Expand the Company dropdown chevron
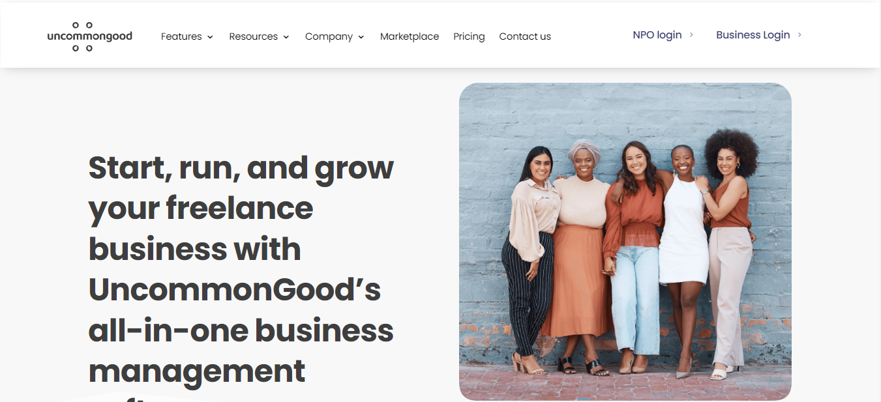This screenshot has width=881, height=402. tap(361, 37)
